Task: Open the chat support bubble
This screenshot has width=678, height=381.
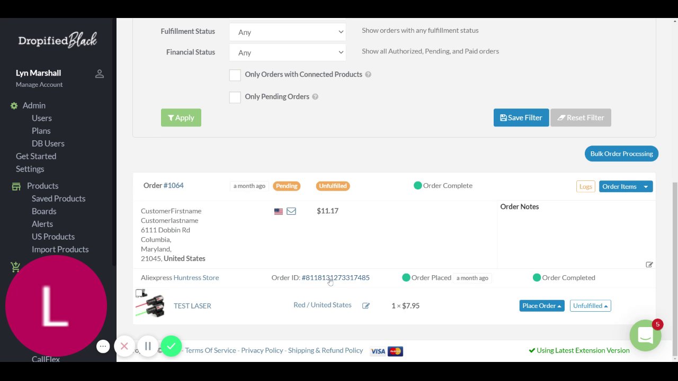Action: (645, 335)
